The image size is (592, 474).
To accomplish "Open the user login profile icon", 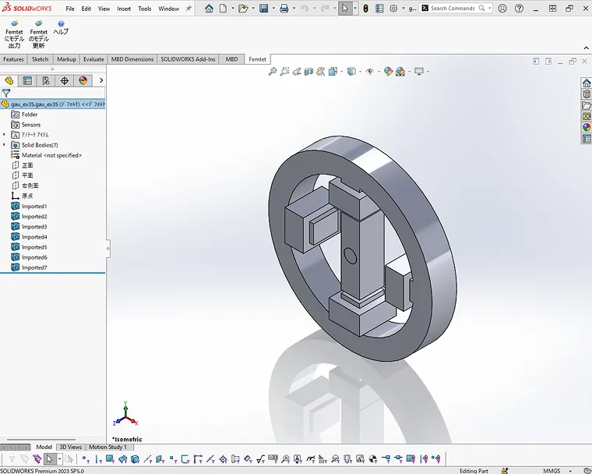I will coord(502,9).
